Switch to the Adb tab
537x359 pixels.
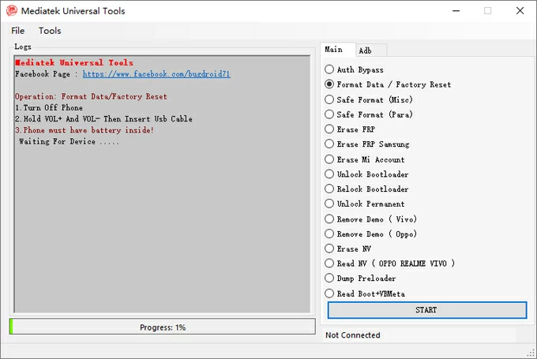(366, 50)
